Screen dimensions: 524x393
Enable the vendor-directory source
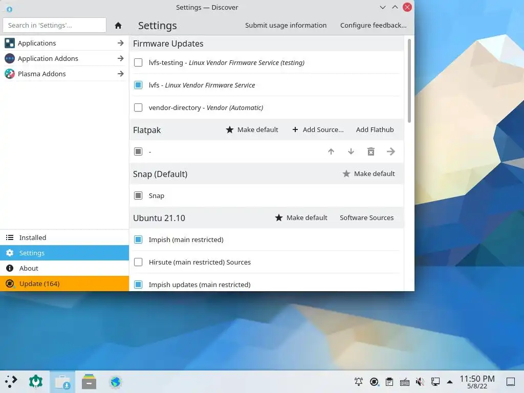138,107
